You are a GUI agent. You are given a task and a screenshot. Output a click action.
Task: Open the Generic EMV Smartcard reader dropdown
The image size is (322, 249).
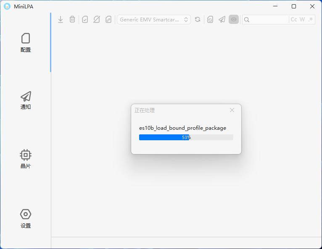(x=154, y=19)
